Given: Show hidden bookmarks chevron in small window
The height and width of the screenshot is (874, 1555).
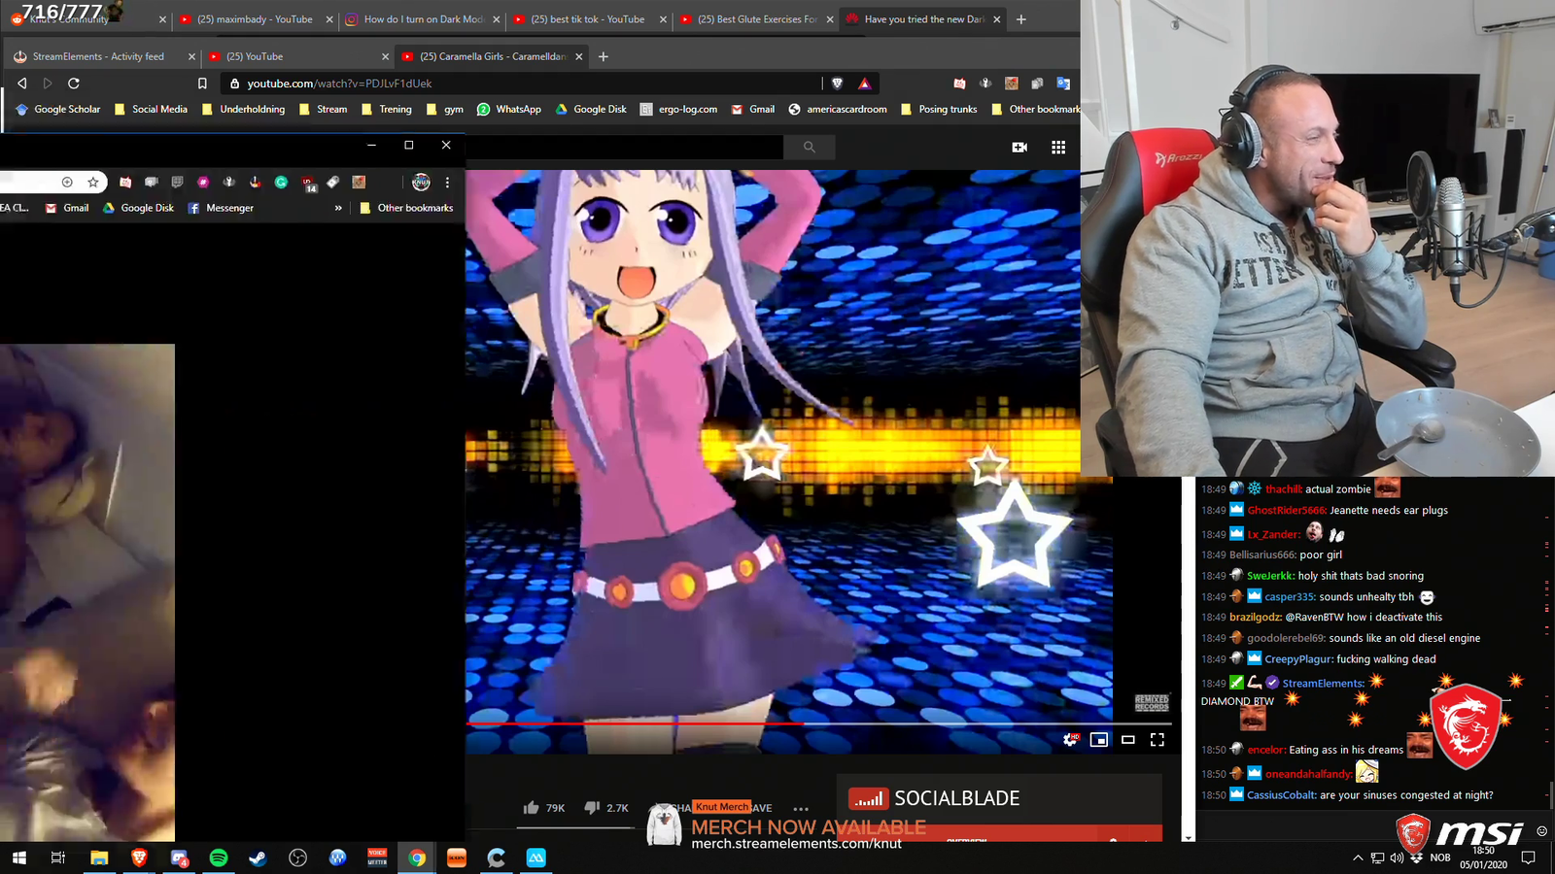Looking at the screenshot, I should (x=338, y=208).
